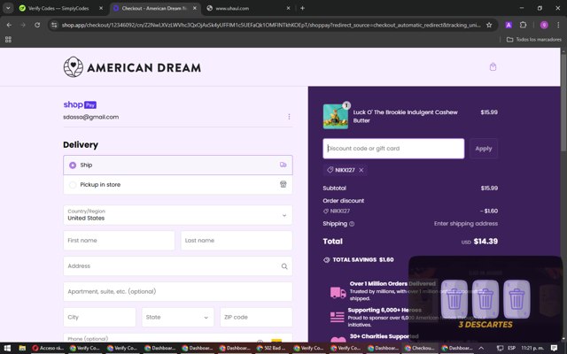Viewport: 567px width, 354px height.
Task: Go back using browser back arrow
Action: pos(9,25)
